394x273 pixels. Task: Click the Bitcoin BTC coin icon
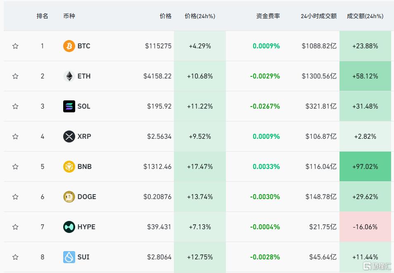pos(69,46)
